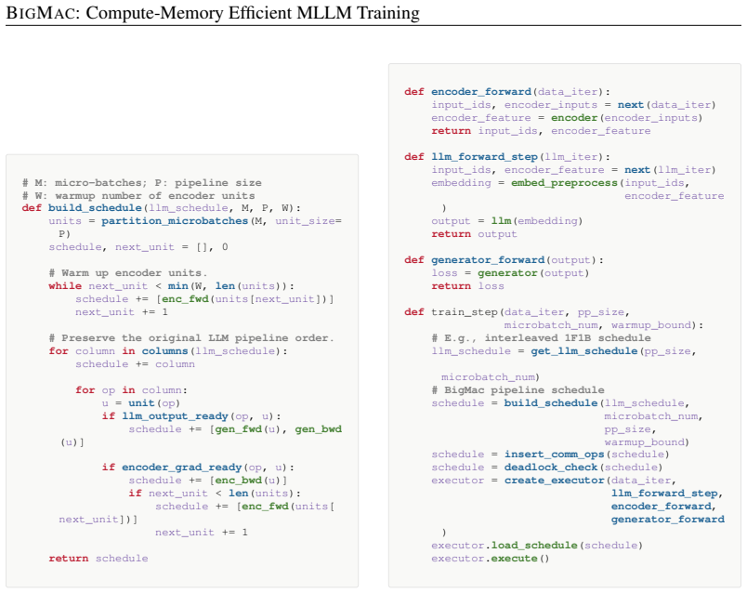Click the executor.execute() line
The height and width of the screenshot is (593, 747).
click(x=491, y=558)
